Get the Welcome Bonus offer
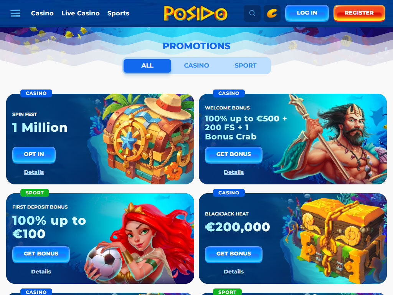The image size is (393, 295). pos(234,154)
